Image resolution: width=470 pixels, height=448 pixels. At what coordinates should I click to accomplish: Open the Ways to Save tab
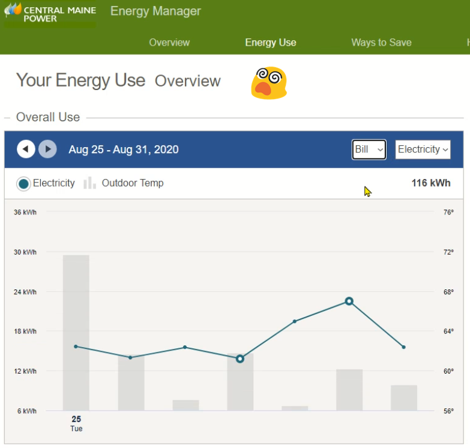(381, 43)
